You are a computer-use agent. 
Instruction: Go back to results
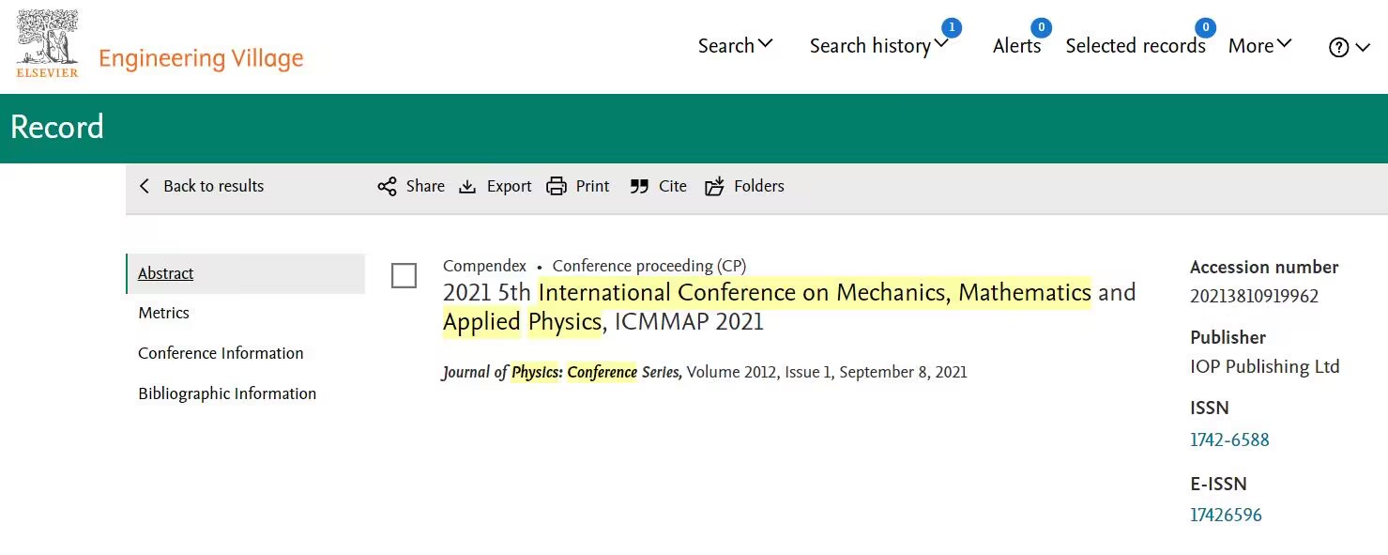(202, 186)
